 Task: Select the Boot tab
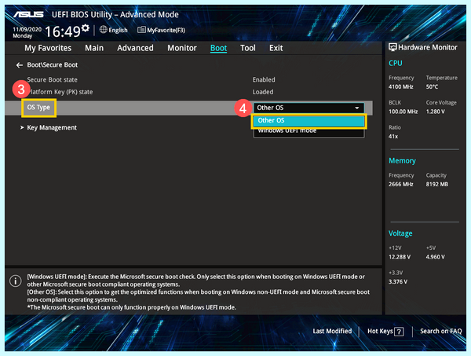[218, 48]
